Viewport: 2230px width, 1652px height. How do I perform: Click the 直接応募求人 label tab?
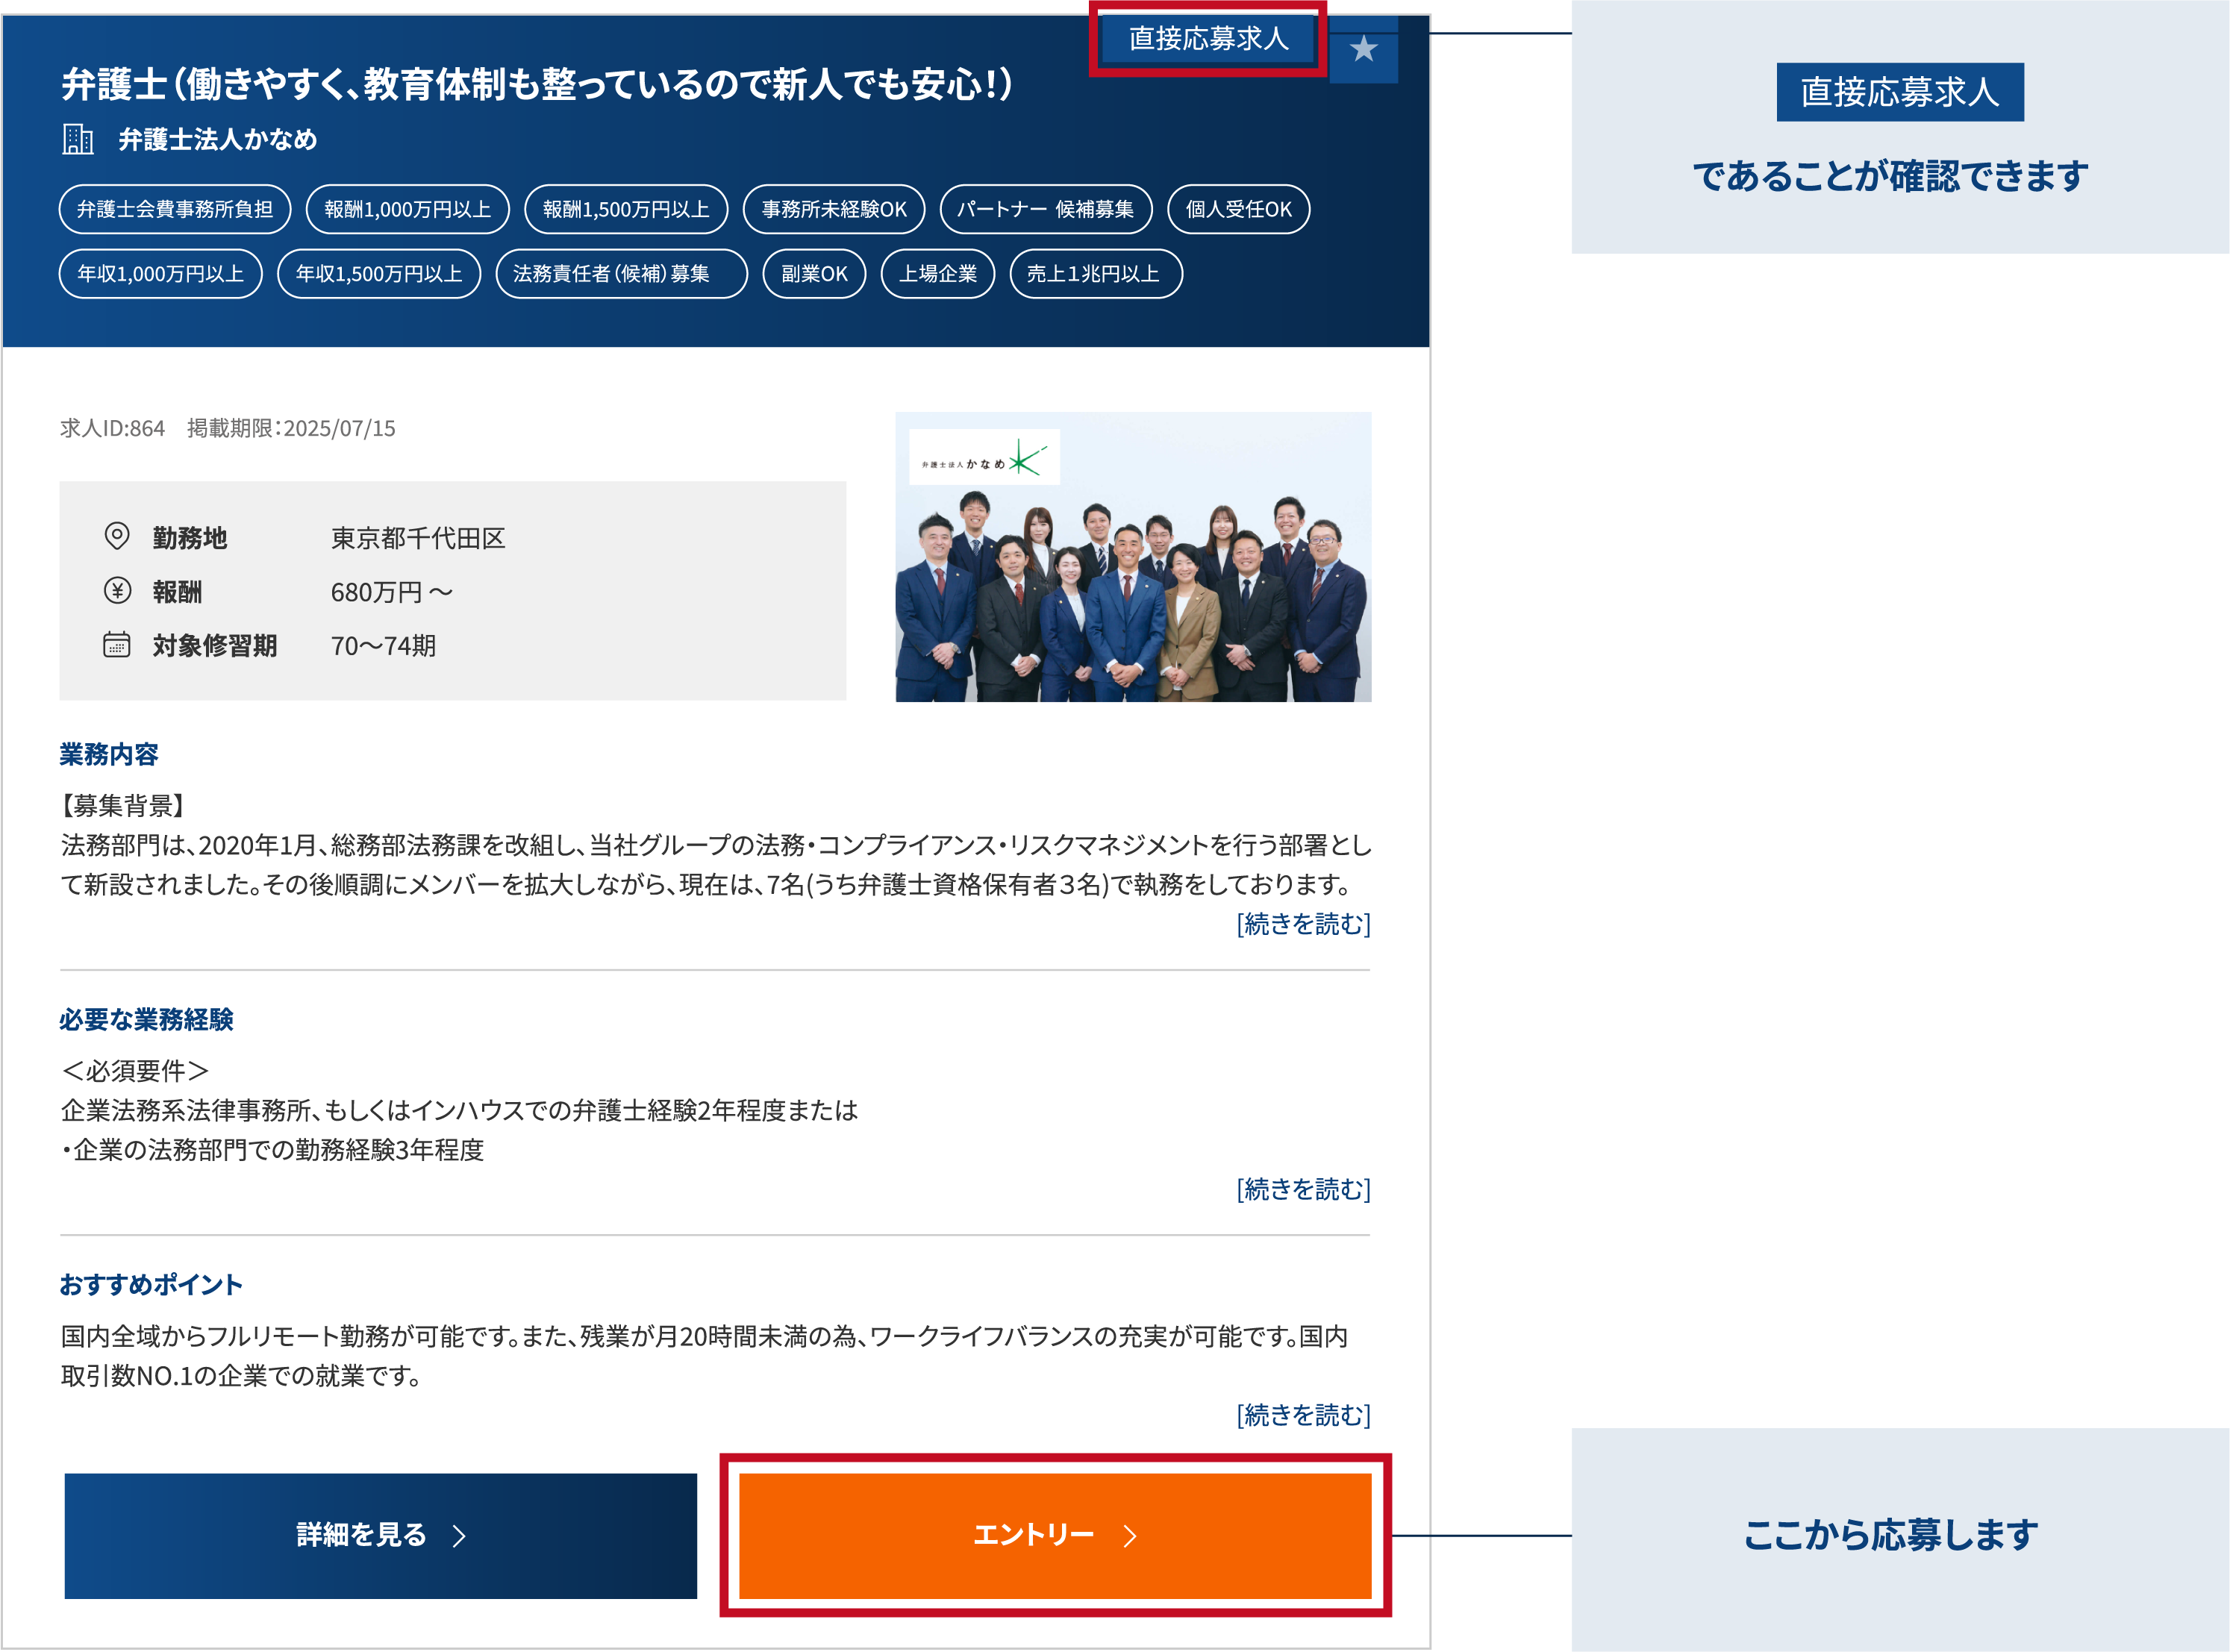point(1208,39)
